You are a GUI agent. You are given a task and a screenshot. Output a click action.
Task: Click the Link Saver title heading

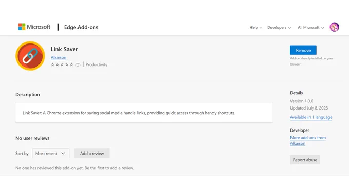64,49
